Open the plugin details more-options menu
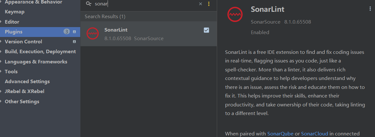 [370, 9]
